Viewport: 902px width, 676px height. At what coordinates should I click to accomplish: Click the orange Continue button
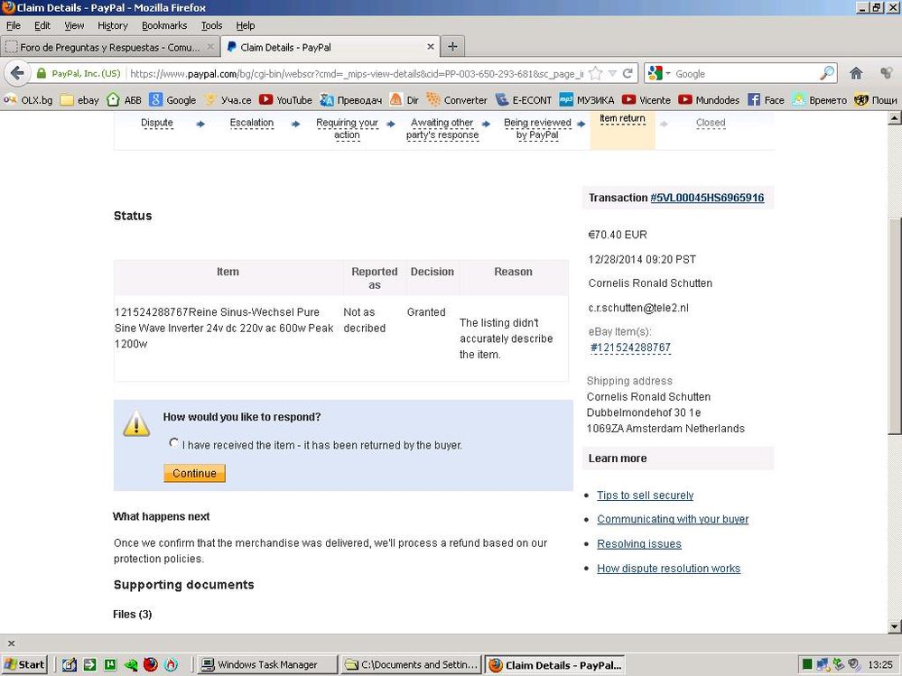coord(194,473)
